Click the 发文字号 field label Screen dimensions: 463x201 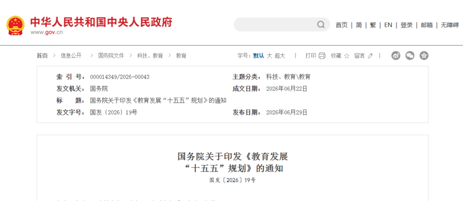click(x=71, y=112)
